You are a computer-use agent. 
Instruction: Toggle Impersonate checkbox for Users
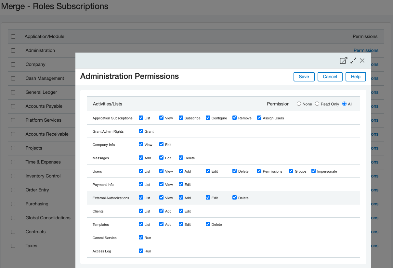[313, 171]
